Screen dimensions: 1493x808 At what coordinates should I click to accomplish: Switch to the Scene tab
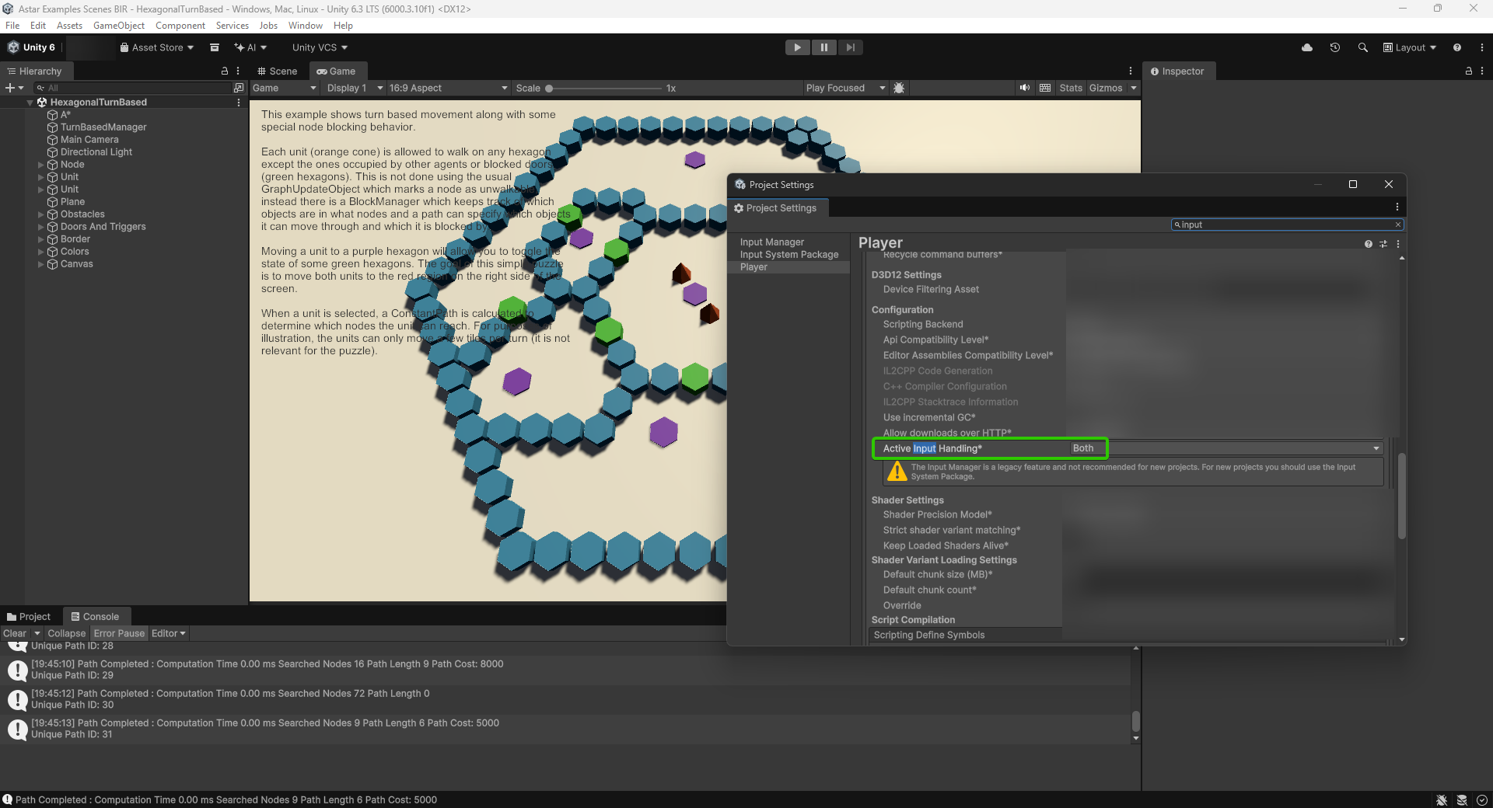tap(278, 71)
